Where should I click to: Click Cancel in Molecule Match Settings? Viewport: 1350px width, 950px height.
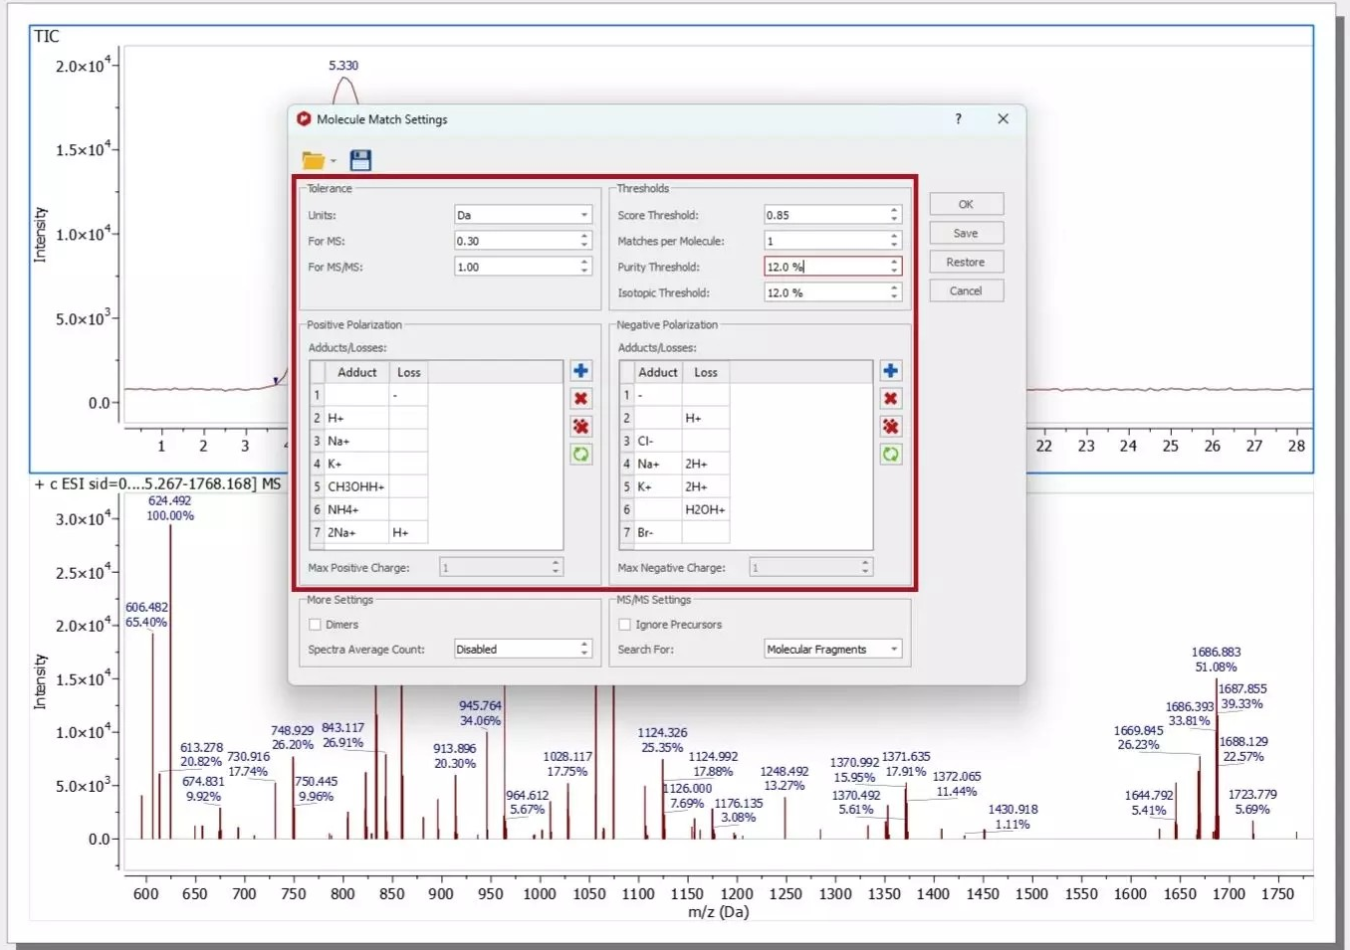[x=966, y=290]
